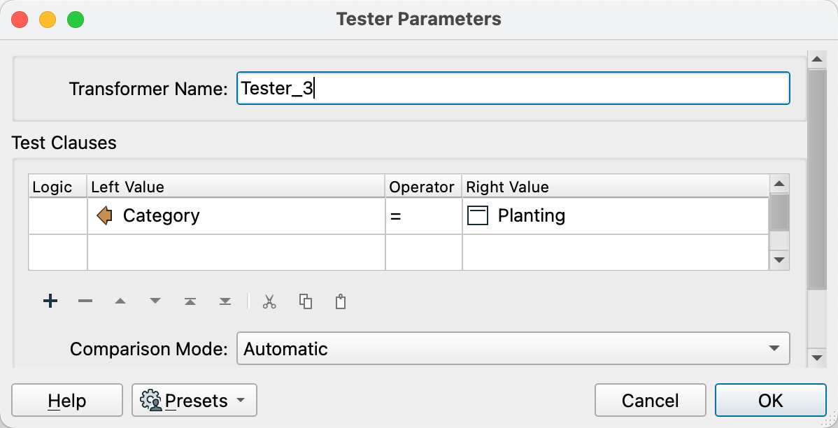Select the equals operator cell

(x=424, y=216)
